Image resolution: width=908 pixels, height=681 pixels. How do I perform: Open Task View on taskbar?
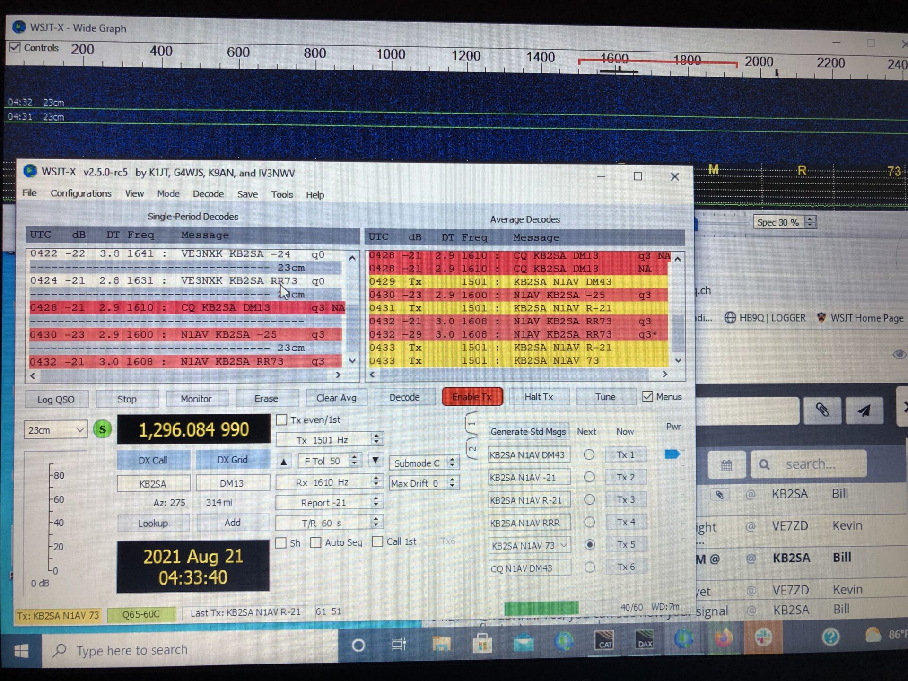399,645
